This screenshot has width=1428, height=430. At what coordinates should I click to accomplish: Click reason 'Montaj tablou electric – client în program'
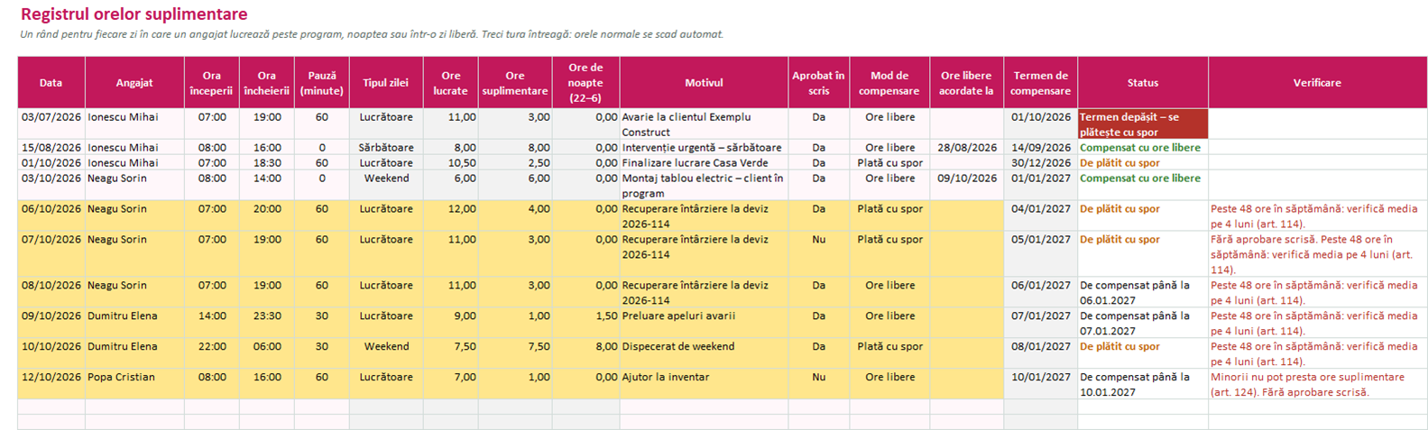[x=703, y=186]
